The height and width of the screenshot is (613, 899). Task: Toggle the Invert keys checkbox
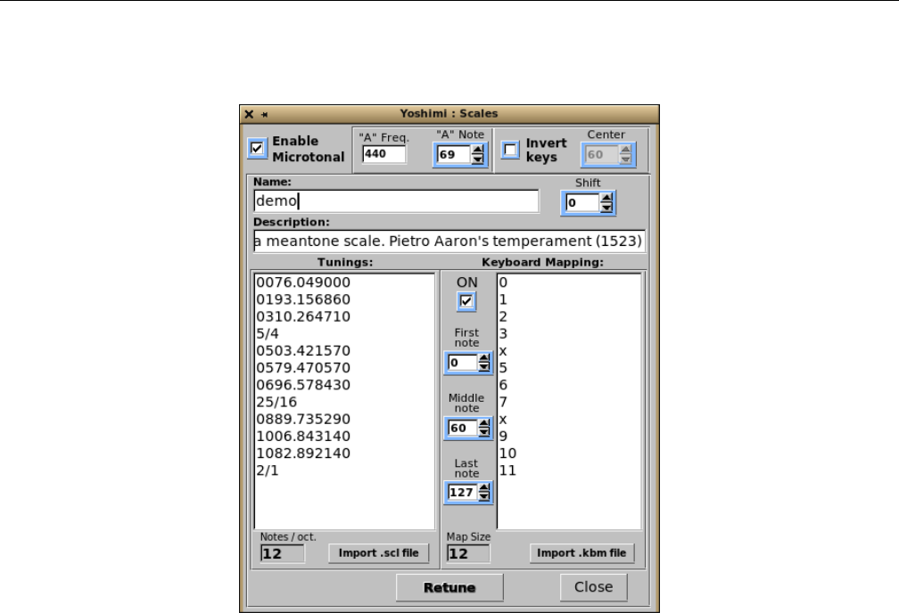tap(510, 150)
